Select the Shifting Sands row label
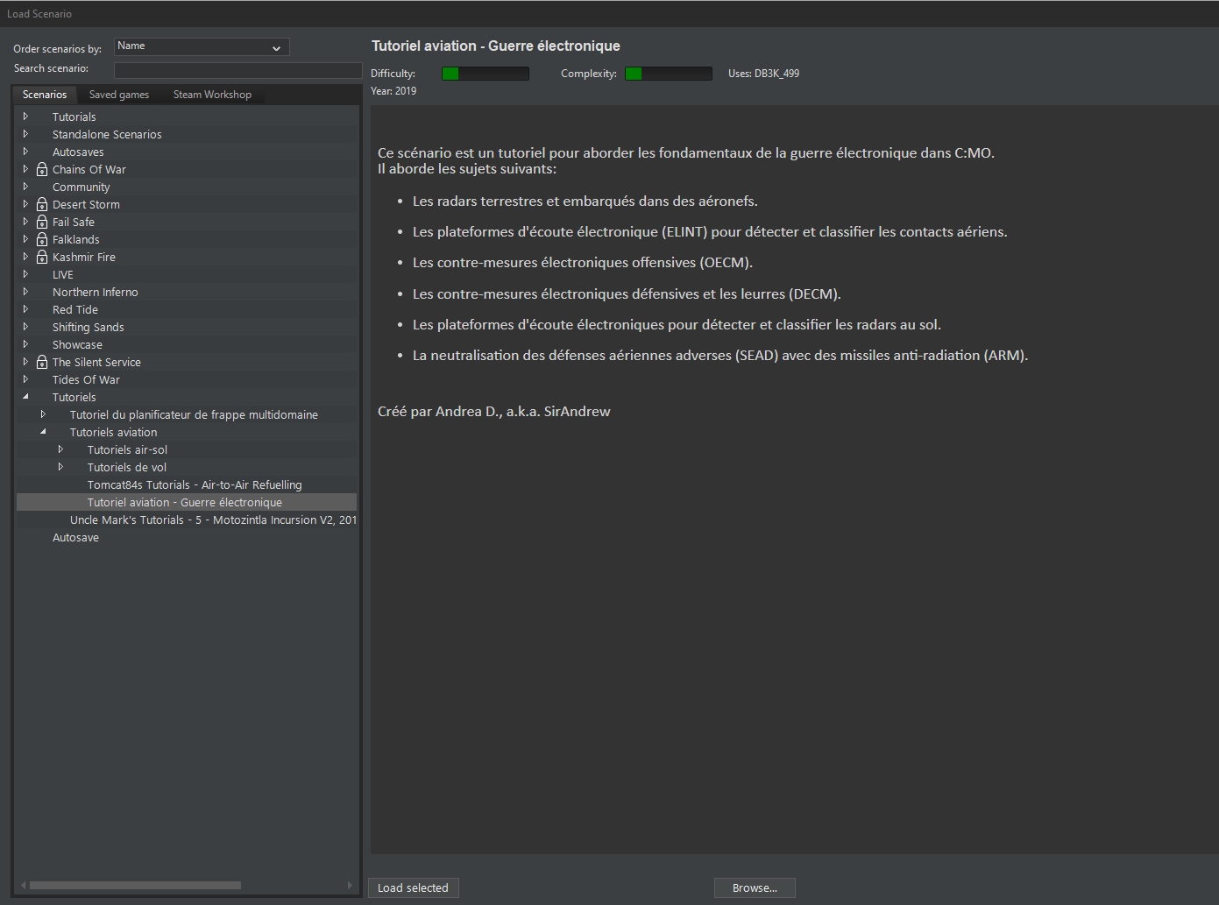The height and width of the screenshot is (905, 1219). tap(88, 327)
